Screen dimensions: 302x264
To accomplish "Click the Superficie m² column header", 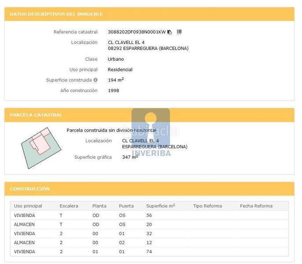I will [160, 206].
